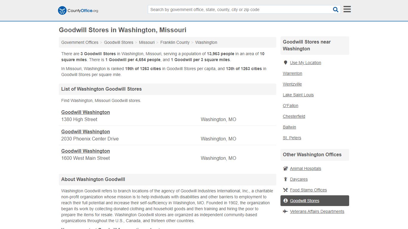Select the Chesterfield nearby link
The width and height of the screenshot is (408, 229).
pos(294,116)
